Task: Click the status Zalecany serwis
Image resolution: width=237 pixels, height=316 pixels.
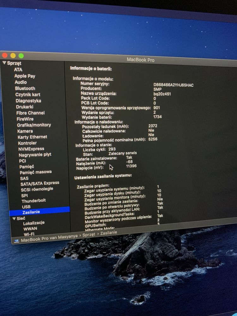Action: (123, 153)
